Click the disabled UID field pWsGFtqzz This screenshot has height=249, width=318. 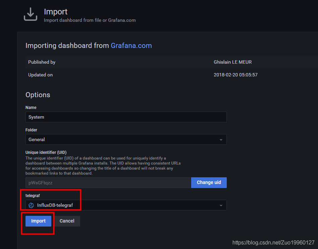click(108, 183)
